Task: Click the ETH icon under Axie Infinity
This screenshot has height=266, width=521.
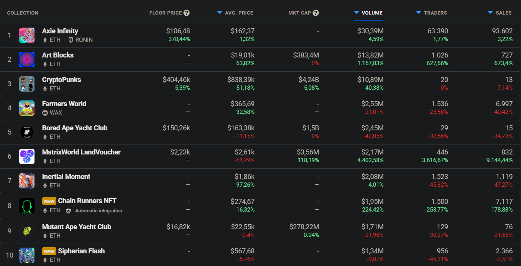Action: click(45, 40)
